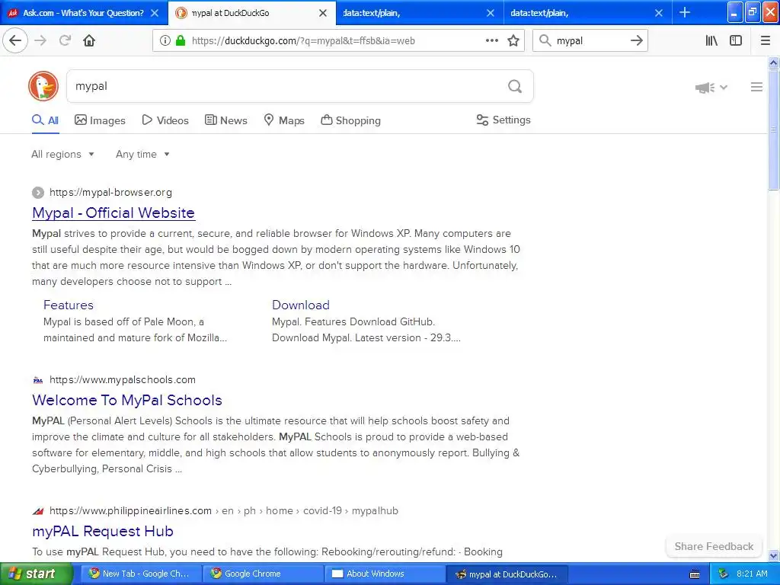Switch to About Windows taskbar item

[x=385, y=574]
